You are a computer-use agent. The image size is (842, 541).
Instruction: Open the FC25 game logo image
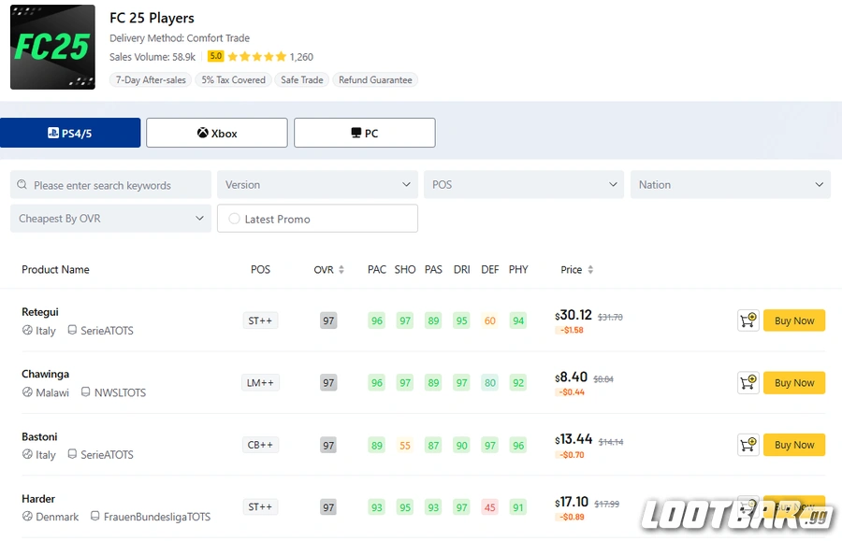tap(52, 47)
